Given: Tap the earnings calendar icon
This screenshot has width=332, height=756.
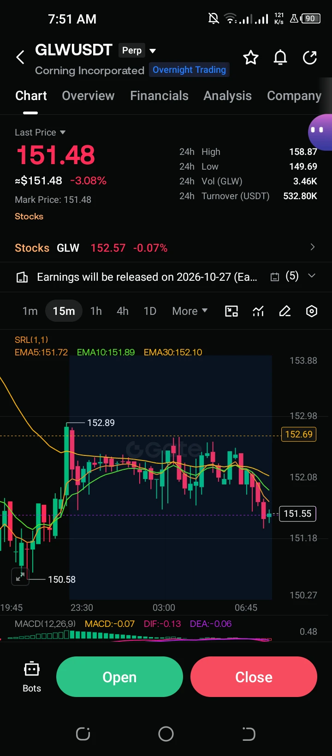Looking at the screenshot, I should pos(275,277).
